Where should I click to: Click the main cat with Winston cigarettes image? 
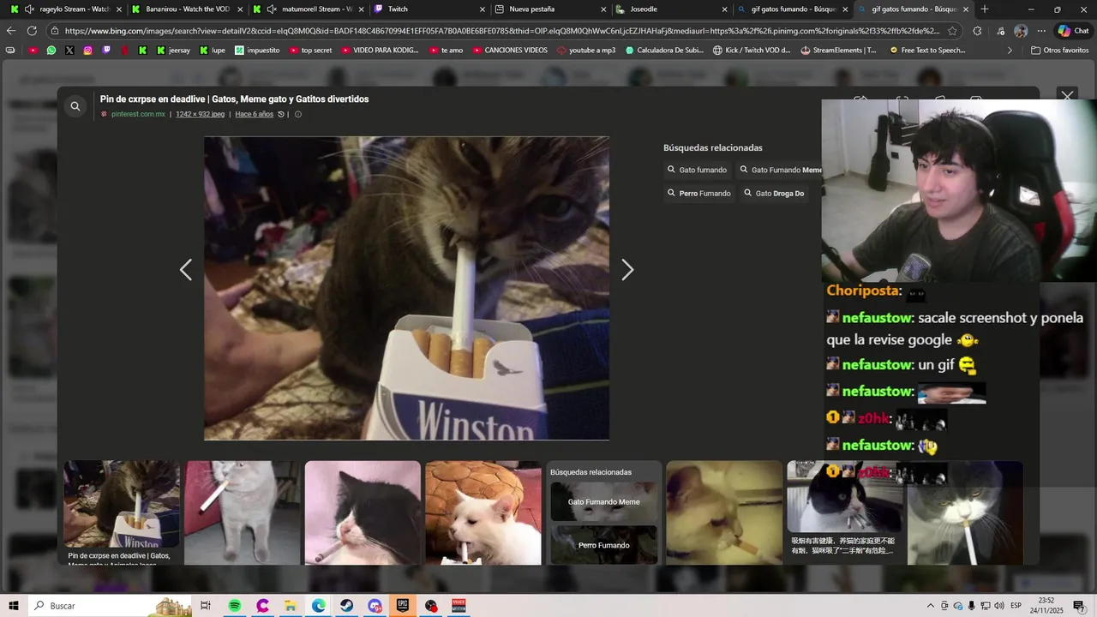[406, 289]
